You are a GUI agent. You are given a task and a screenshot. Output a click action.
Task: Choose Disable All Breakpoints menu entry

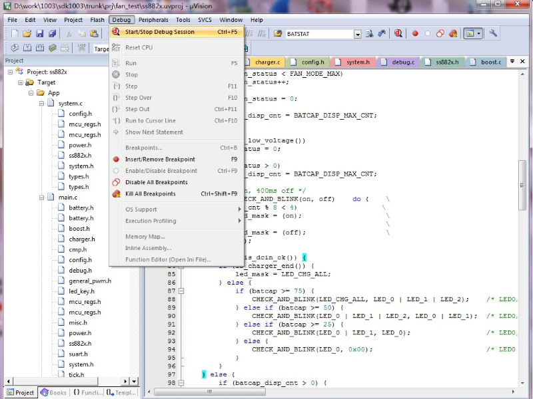(x=177, y=182)
